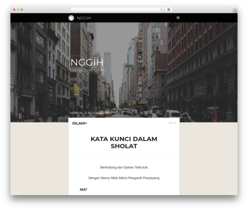
Task: Click the date Monday, 23 November 2020
Action: [91, 113]
